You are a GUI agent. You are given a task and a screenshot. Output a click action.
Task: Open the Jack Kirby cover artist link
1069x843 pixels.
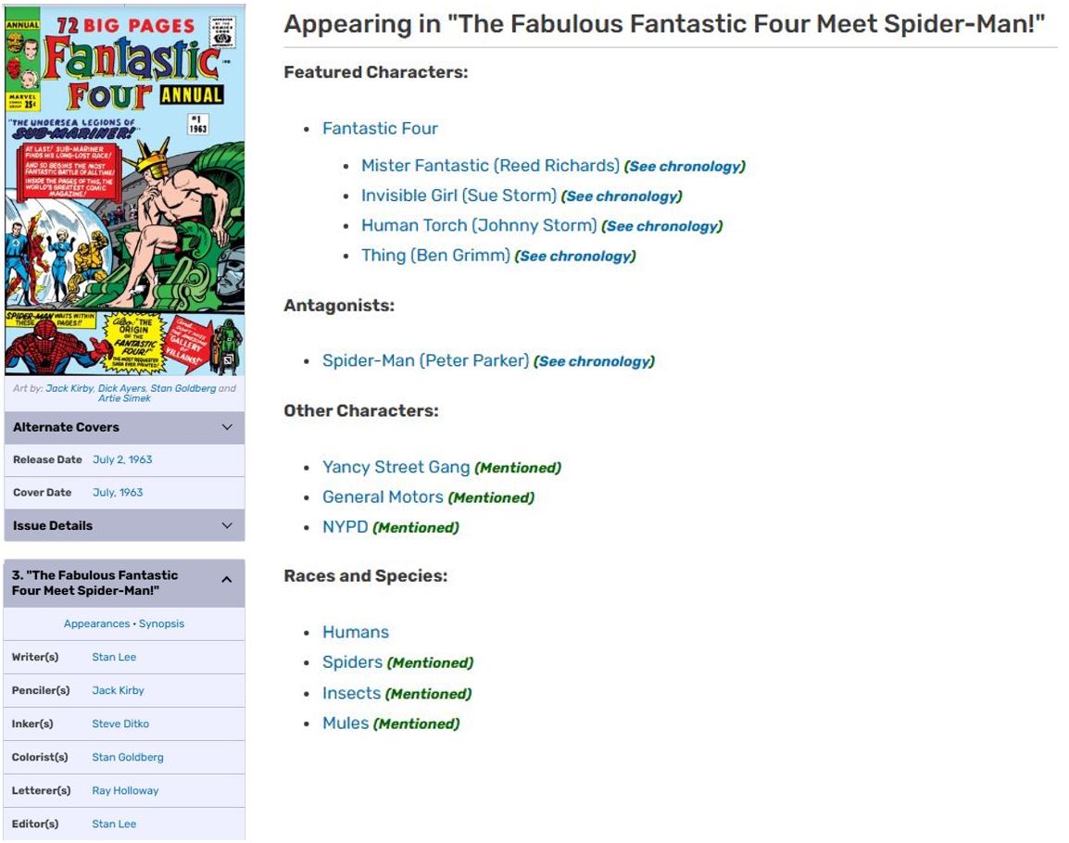[69, 388]
